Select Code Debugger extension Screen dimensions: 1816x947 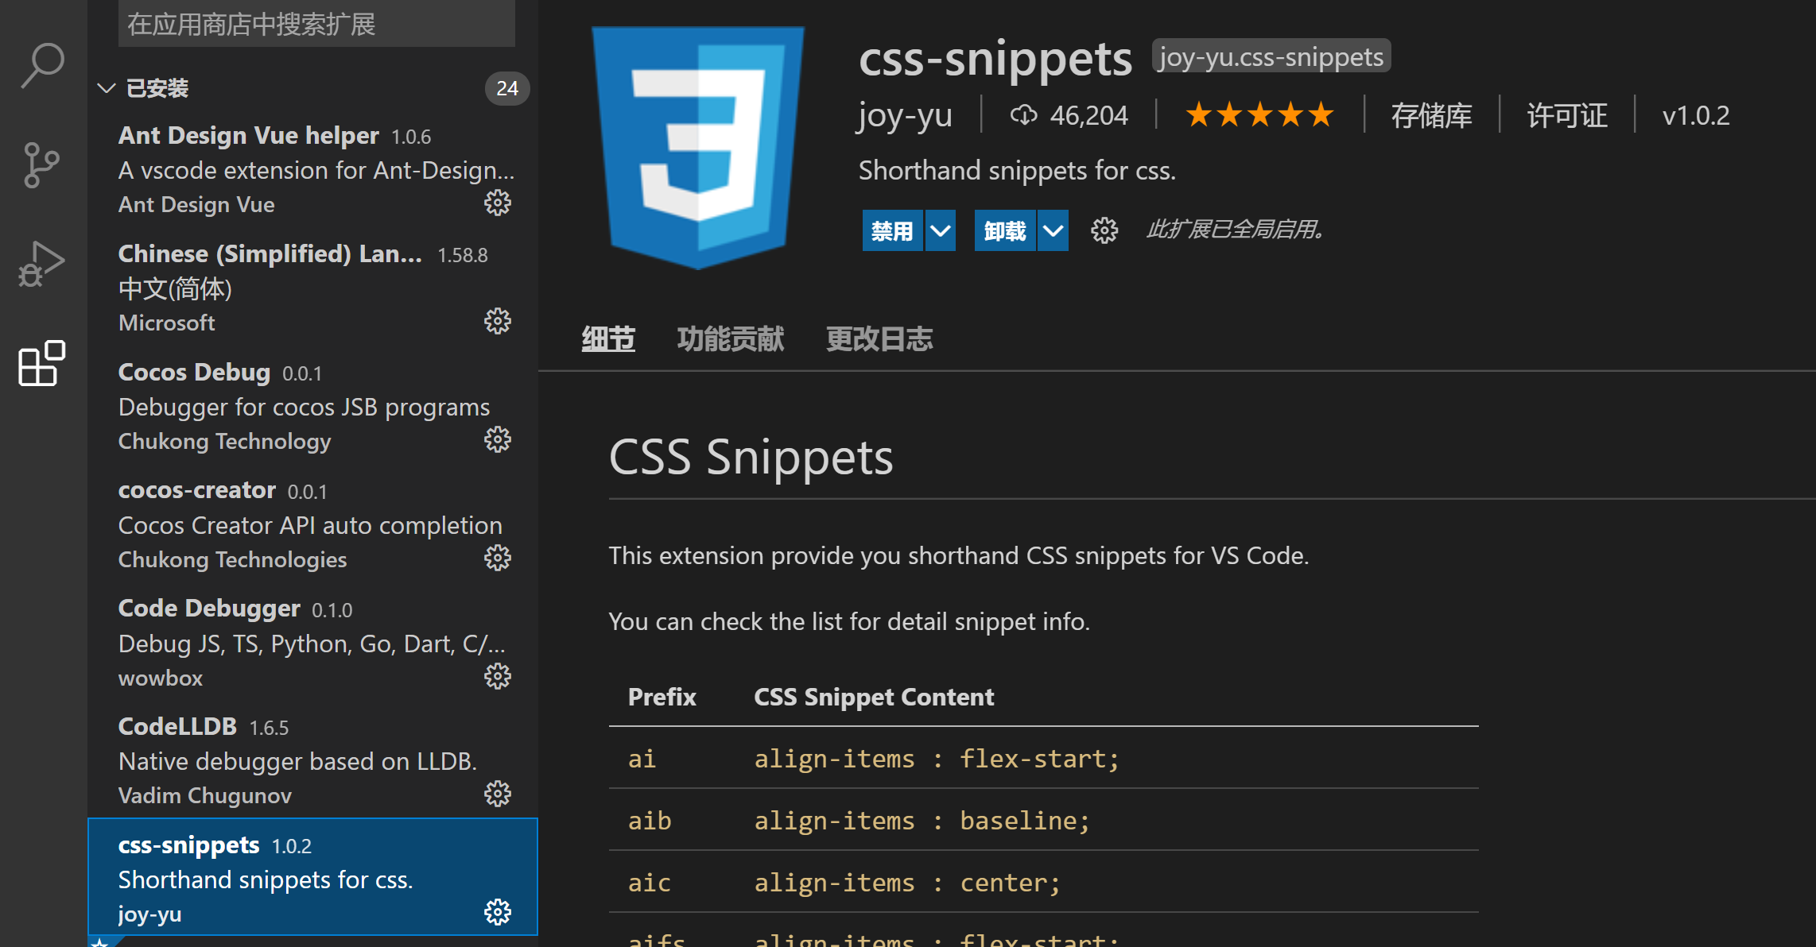tap(312, 643)
